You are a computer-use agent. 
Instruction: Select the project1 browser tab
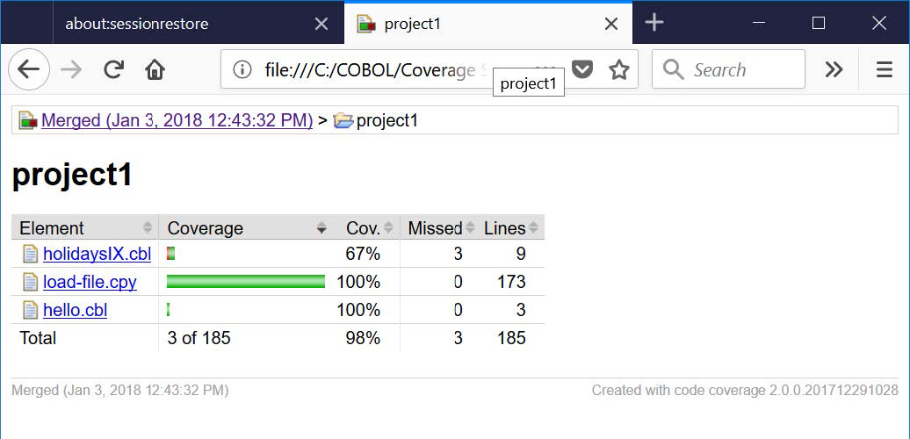point(488,24)
